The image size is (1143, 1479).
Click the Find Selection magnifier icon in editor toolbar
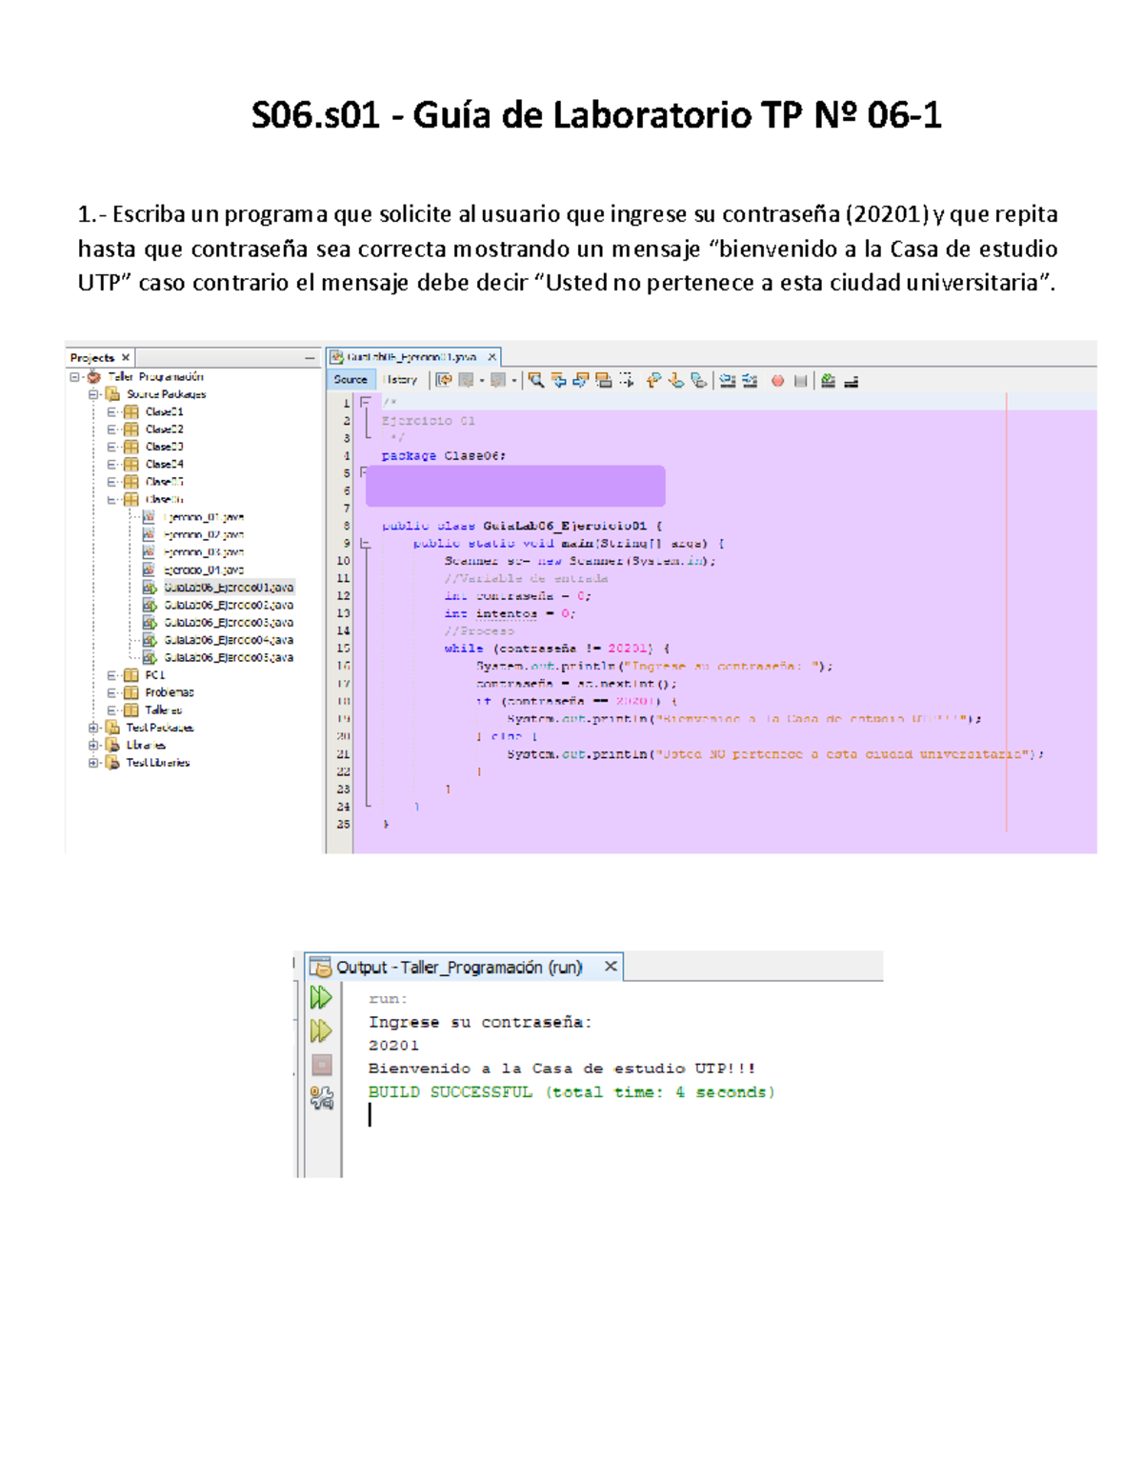click(536, 380)
